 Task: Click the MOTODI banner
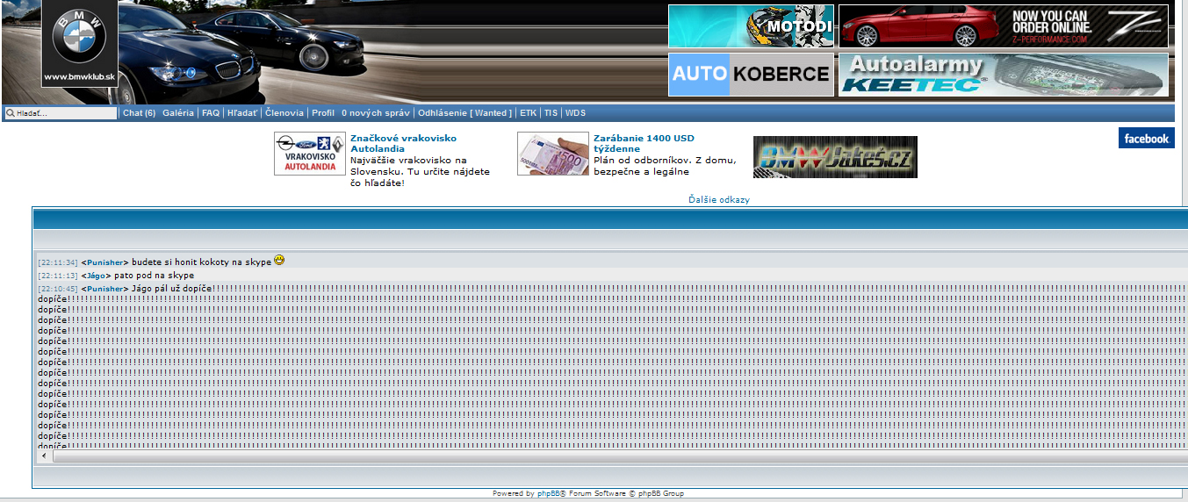(x=751, y=26)
